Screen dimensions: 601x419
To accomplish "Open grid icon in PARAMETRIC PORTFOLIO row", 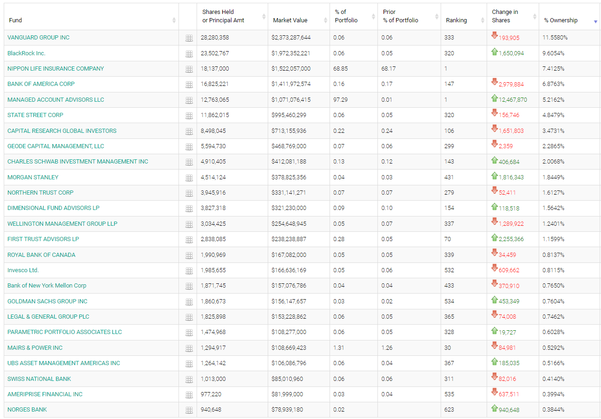I will (189, 333).
